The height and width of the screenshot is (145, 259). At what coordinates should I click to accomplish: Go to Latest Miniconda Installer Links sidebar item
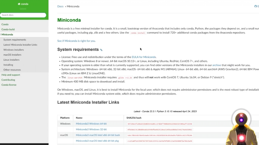point(20,45)
